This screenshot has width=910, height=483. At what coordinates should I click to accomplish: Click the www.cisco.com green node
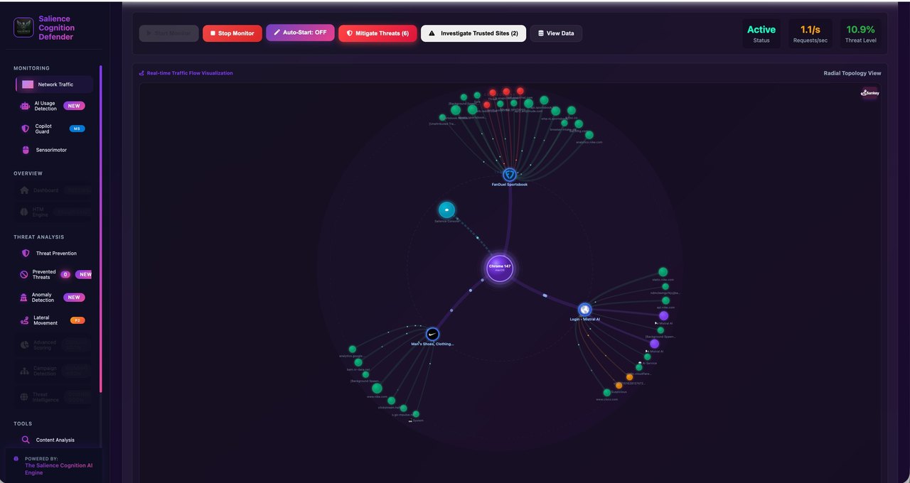coord(606,392)
